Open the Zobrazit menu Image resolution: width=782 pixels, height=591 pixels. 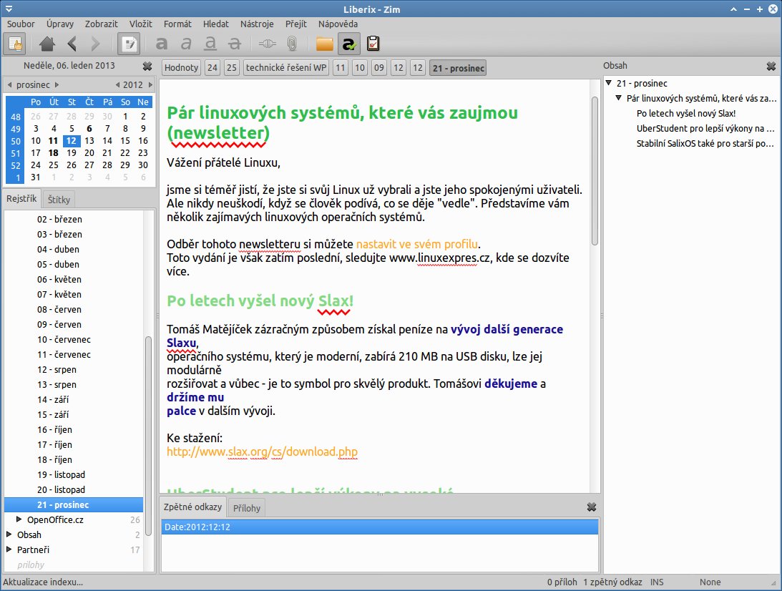(102, 24)
